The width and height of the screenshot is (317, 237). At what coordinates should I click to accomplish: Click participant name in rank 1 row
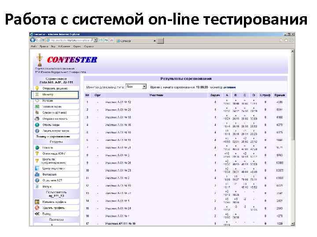pos(118,102)
